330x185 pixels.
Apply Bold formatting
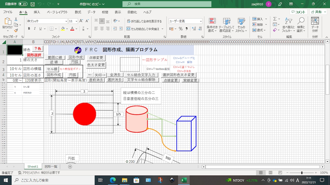point(29,29)
